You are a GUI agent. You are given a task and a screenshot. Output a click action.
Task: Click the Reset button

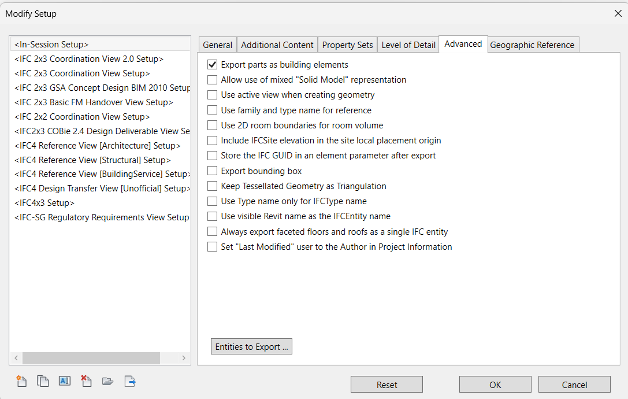(387, 385)
